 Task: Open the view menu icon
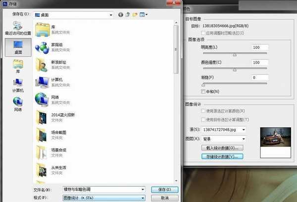click(143, 15)
